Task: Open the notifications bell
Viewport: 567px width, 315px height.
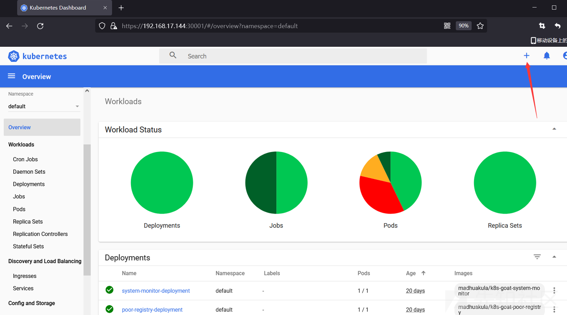Action: coord(547,56)
